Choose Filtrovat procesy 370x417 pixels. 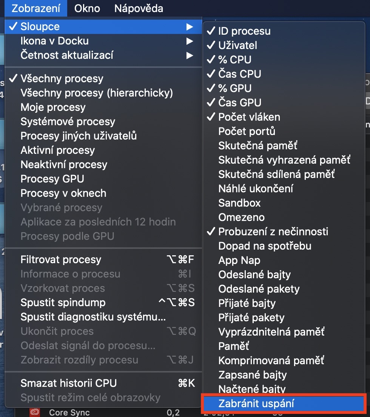(61, 259)
